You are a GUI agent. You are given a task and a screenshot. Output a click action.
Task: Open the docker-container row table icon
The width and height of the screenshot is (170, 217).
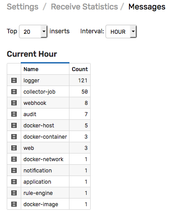[x=14, y=137]
